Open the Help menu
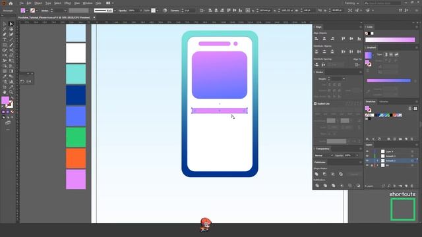The height and width of the screenshot is (237, 422). pos(98,3)
